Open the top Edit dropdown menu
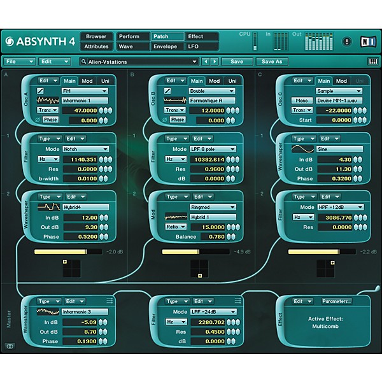Screen dimensions: 382x382 55,61
